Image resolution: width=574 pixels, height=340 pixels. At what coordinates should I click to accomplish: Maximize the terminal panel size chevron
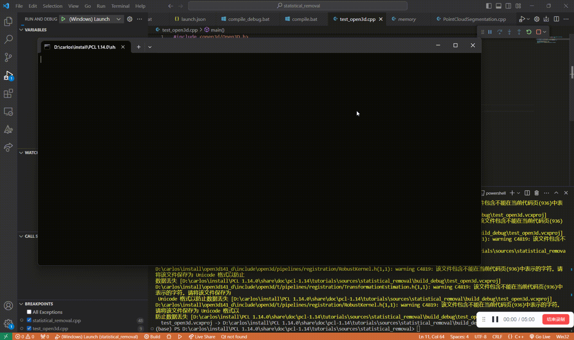pyautogui.click(x=556, y=193)
